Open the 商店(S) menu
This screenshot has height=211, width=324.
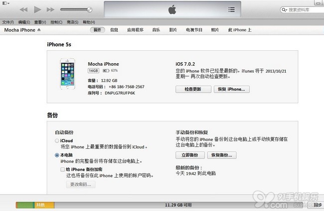point(73,22)
